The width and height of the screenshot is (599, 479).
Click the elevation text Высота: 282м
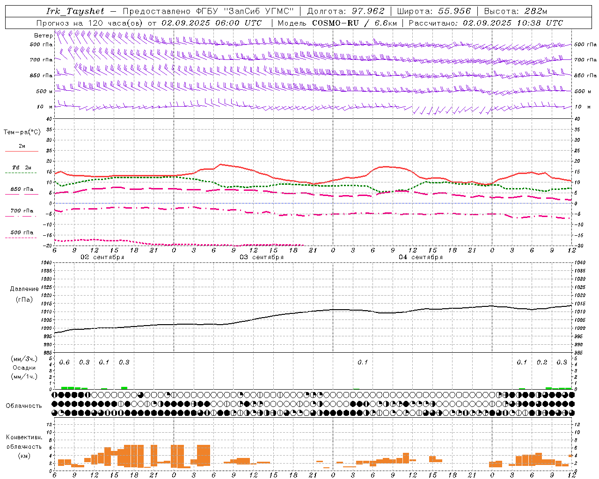(x=516, y=11)
